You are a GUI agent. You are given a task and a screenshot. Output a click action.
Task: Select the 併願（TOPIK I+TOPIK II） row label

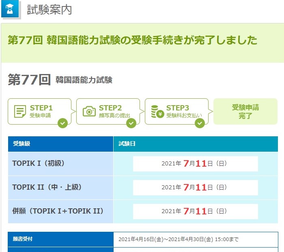[x=58, y=211]
